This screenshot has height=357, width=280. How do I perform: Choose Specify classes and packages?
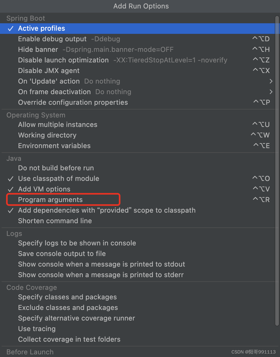(x=138, y=297)
